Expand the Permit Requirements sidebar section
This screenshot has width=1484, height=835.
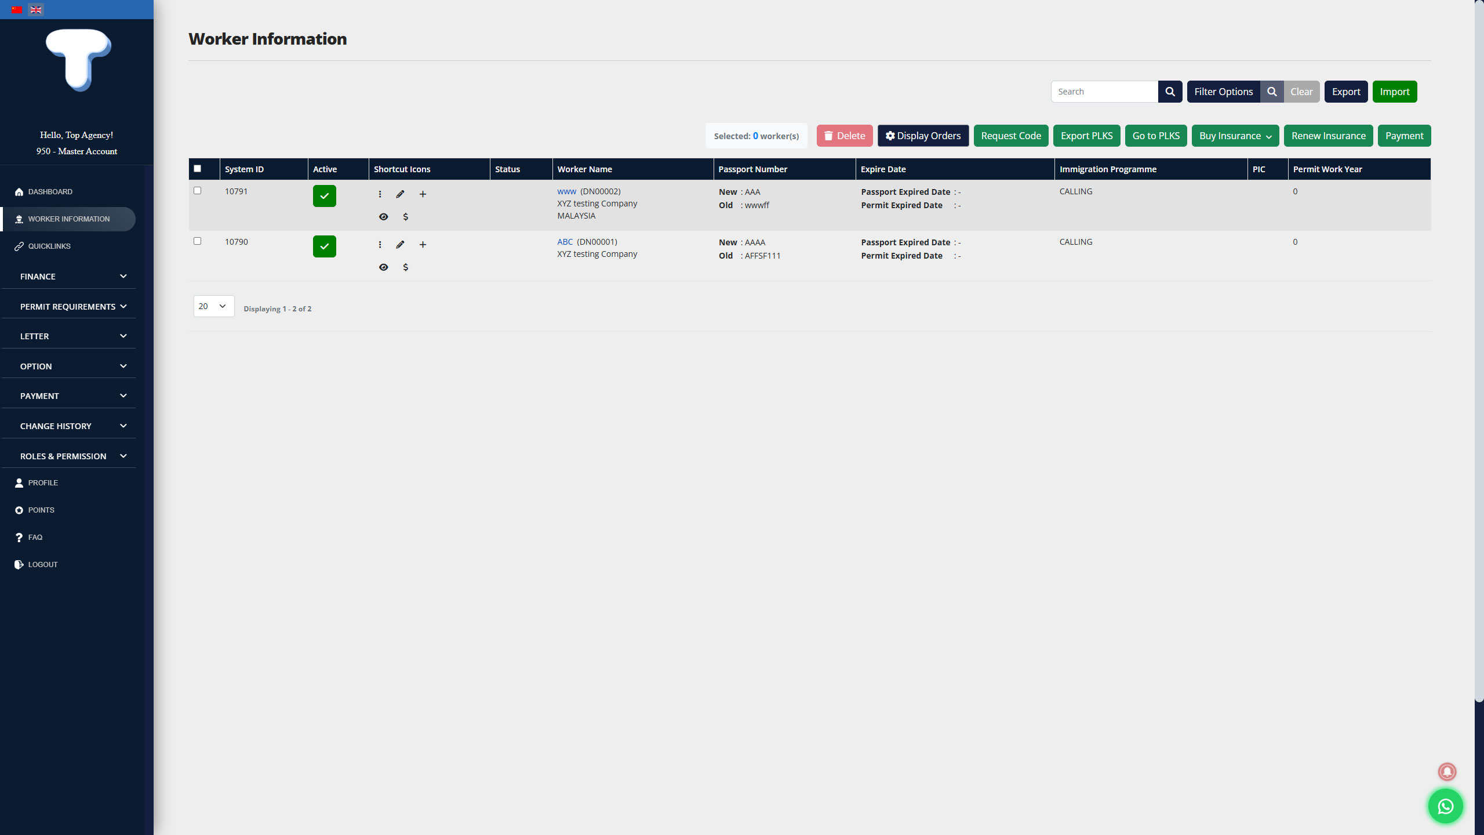click(68, 307)
